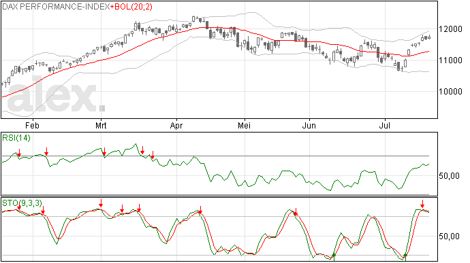Screen dimensions: 470x263
Task: Click the Mei month label on time axis
Action: (244, 126)
